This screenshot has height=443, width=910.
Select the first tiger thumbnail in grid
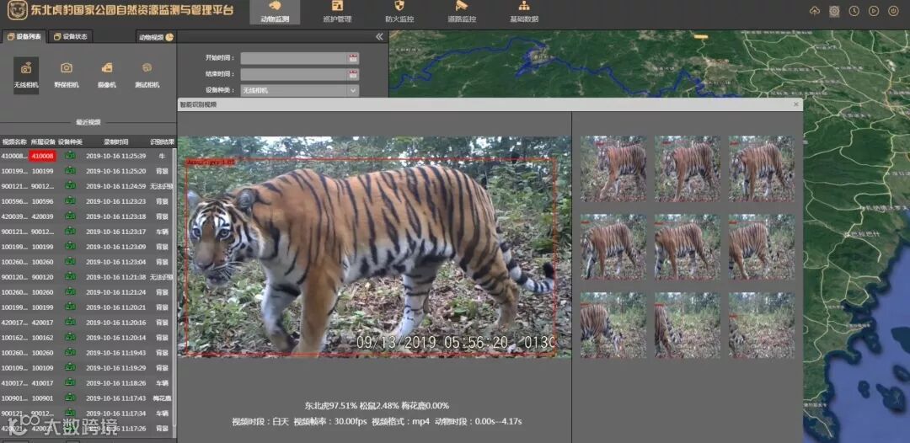tap(613, 168)
